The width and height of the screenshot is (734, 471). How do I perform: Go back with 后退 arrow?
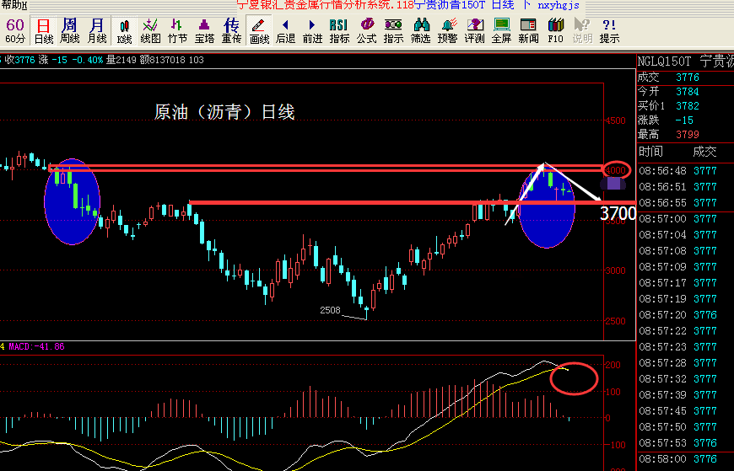pos(285,31)
